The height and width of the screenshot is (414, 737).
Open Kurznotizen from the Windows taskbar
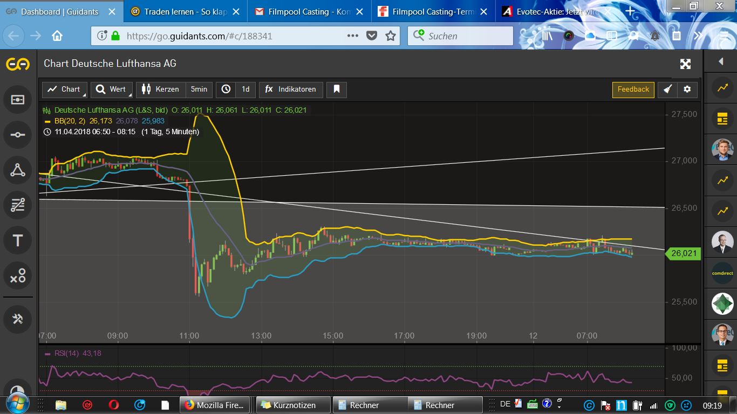point(294,405)
